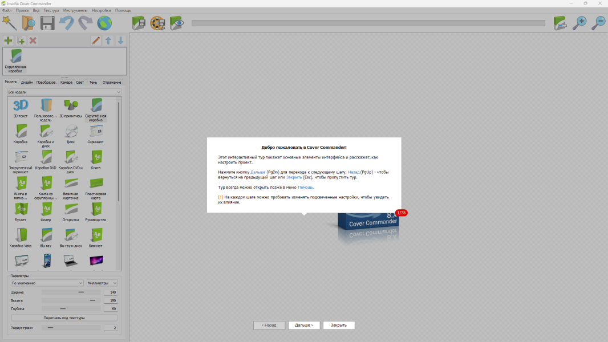Zoom out with magnifier minus

pyautogui.click(x=598, y=23)
